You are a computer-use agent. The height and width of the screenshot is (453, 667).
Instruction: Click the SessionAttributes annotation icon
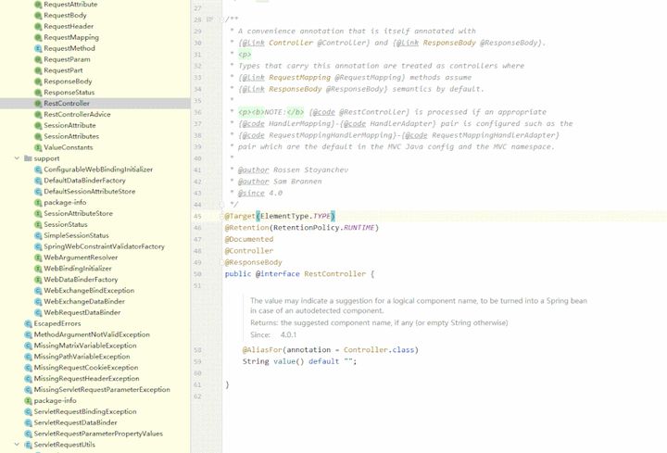coord(38,136)
